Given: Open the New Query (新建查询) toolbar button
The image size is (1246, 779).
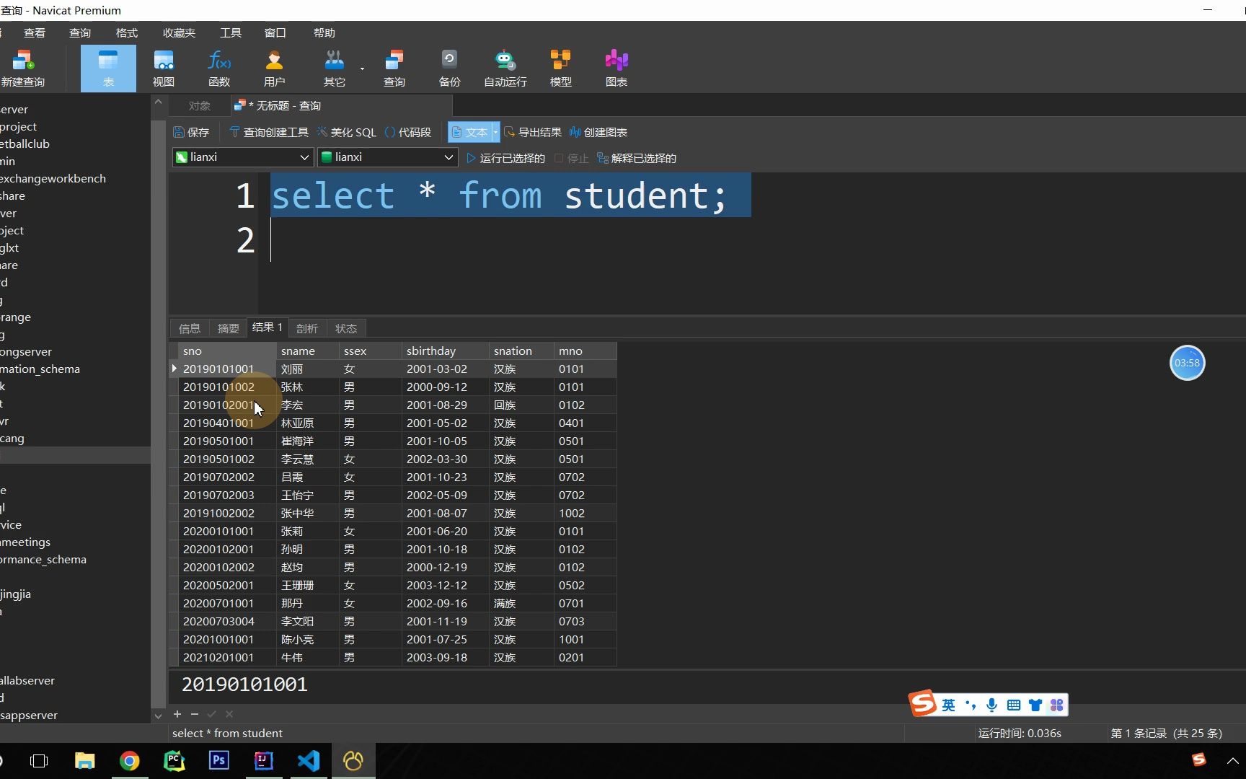Looking at the screenshot, I should (23, 69).
